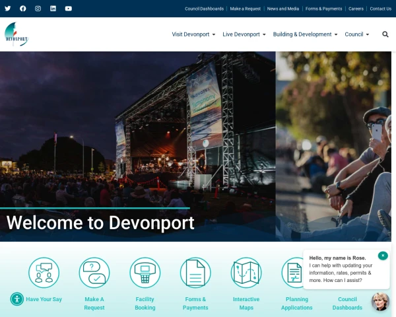Viewport: 396px width, 317px height.
Task: Open the accessibility options icon
Action: 16,299
